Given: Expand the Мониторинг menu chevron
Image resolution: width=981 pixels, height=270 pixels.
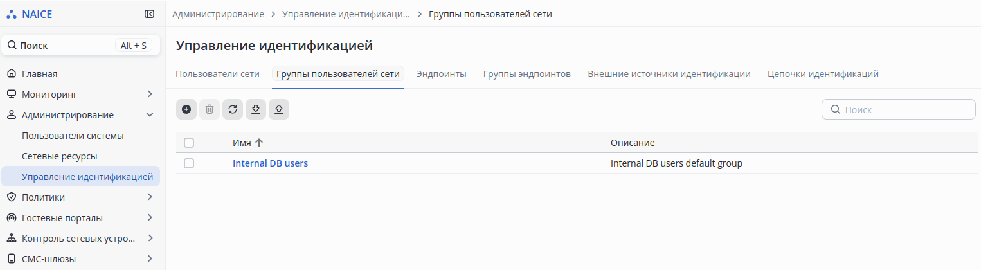Looking at the screenshot, I should 150,94.
